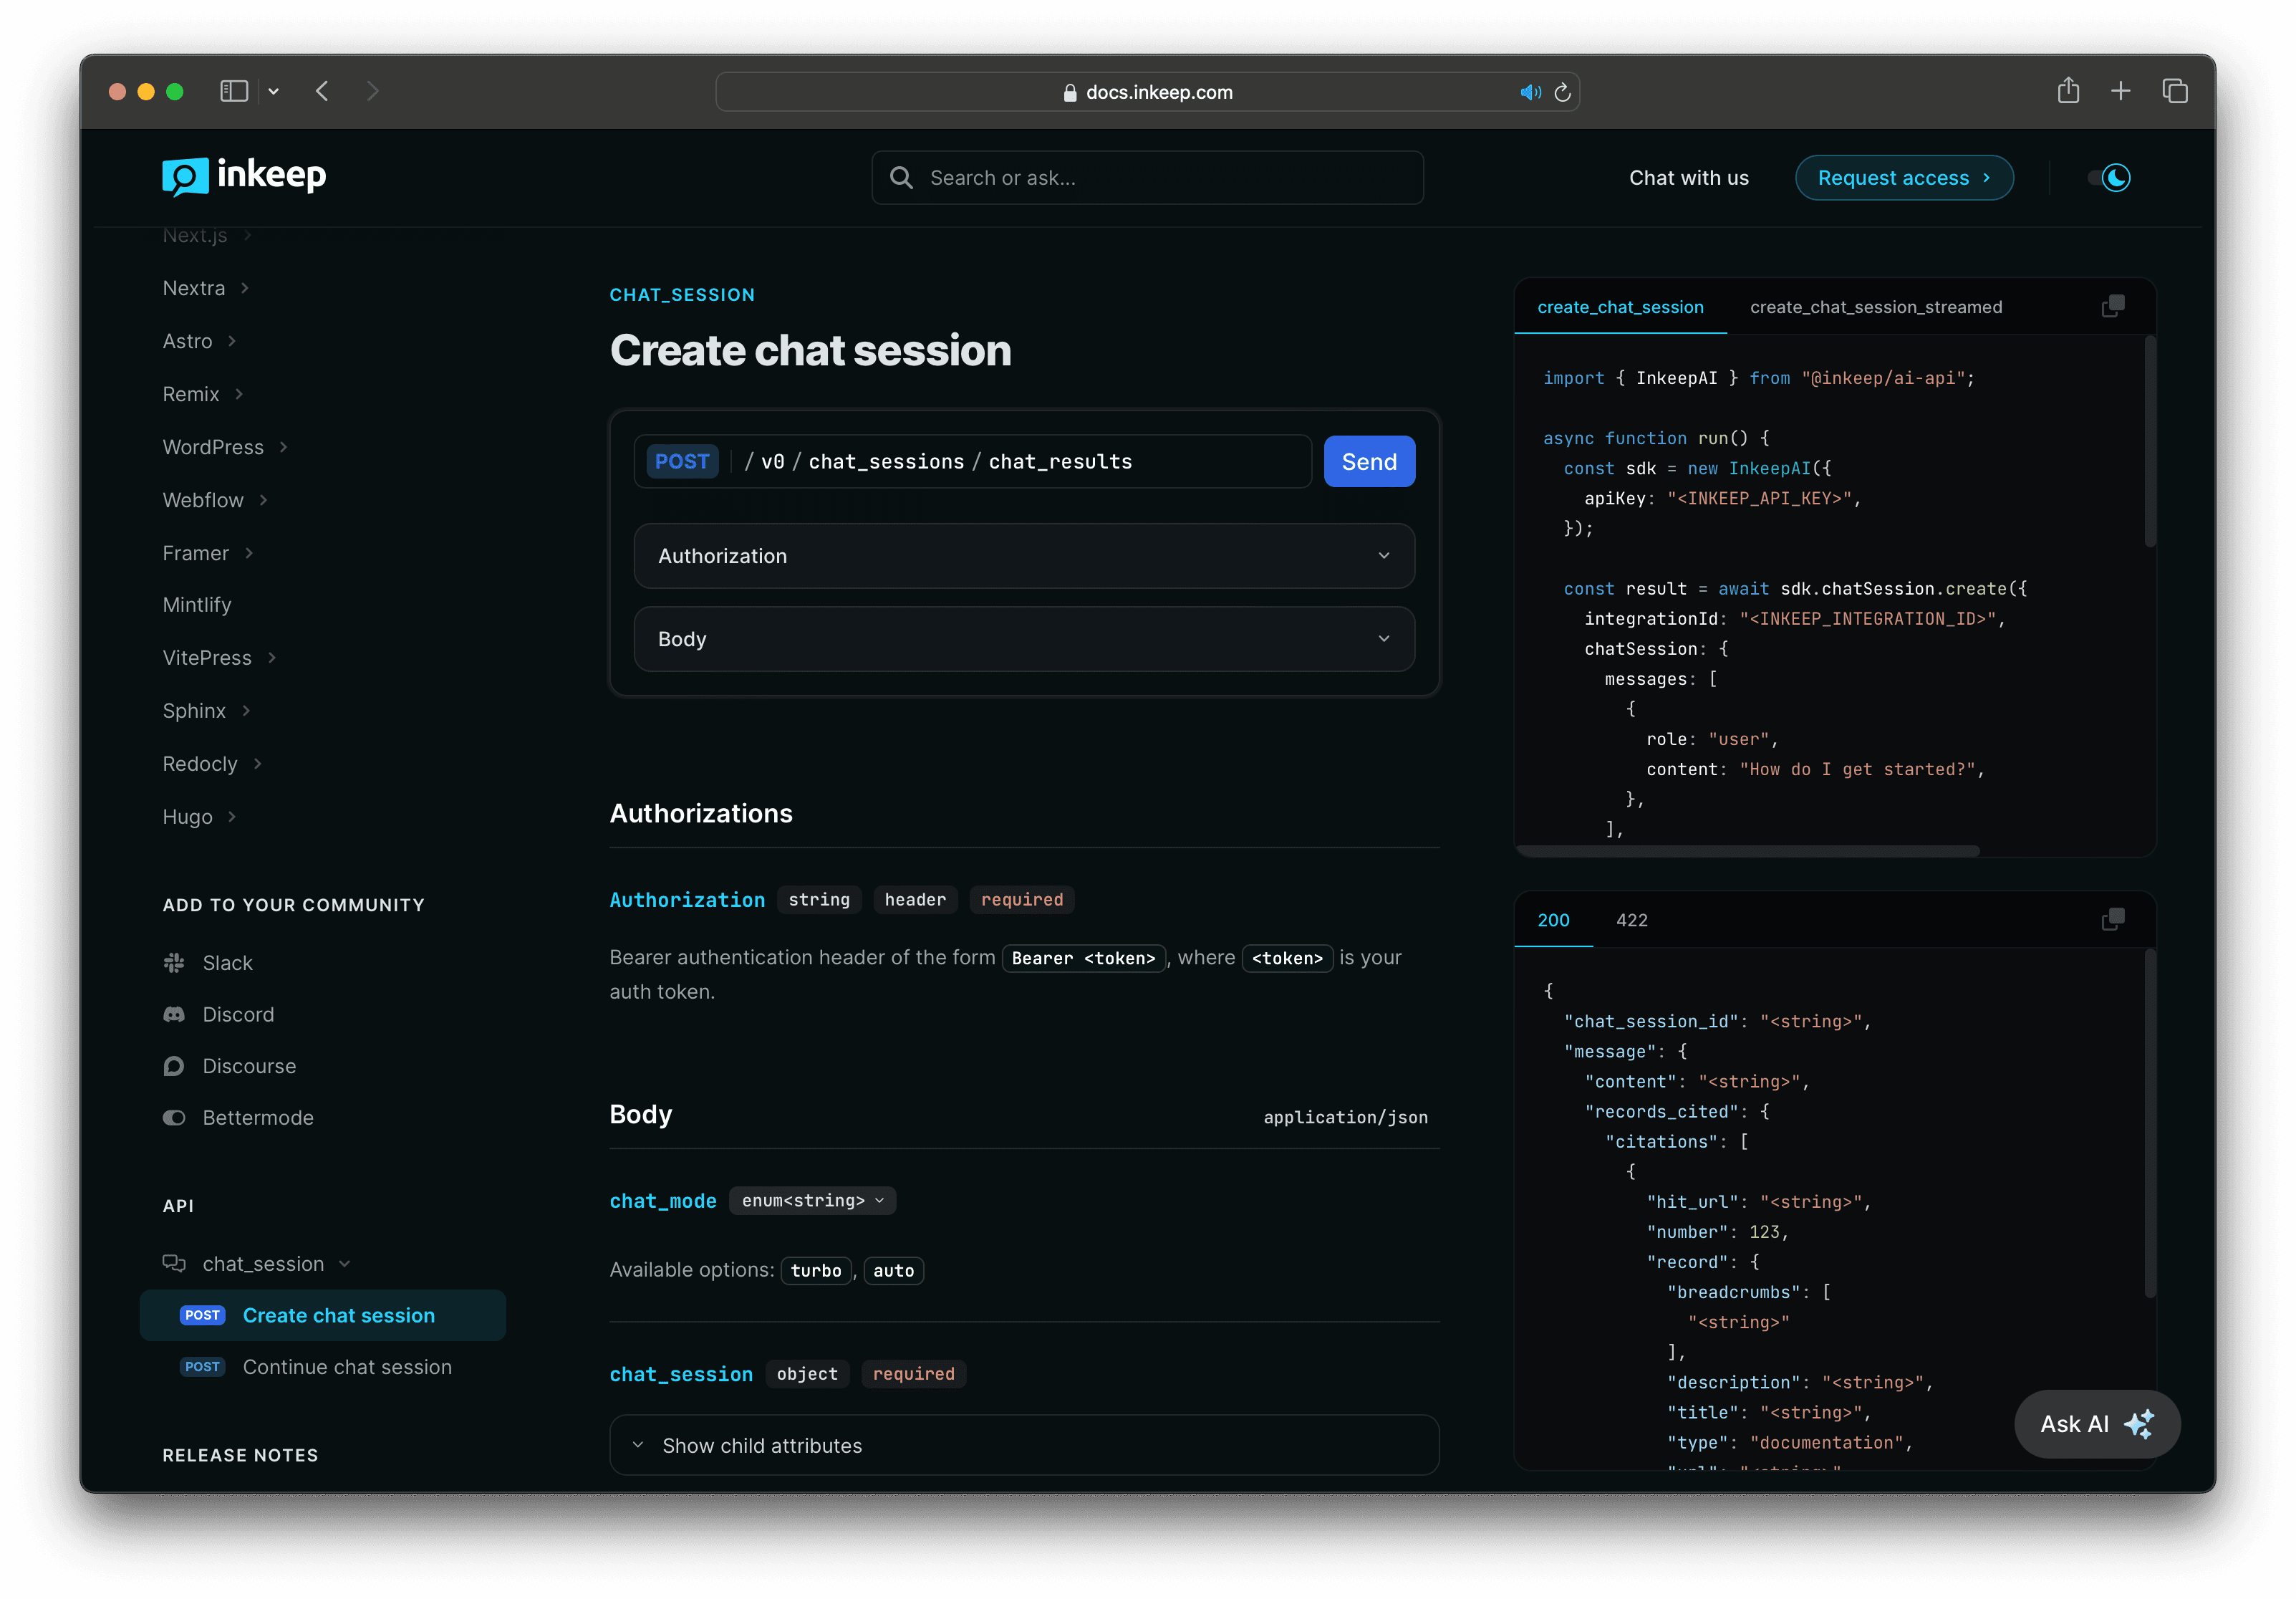This screenshot has width=2296, height=1599.
Task: Show tab overview icon
Action: [2175, 92]
